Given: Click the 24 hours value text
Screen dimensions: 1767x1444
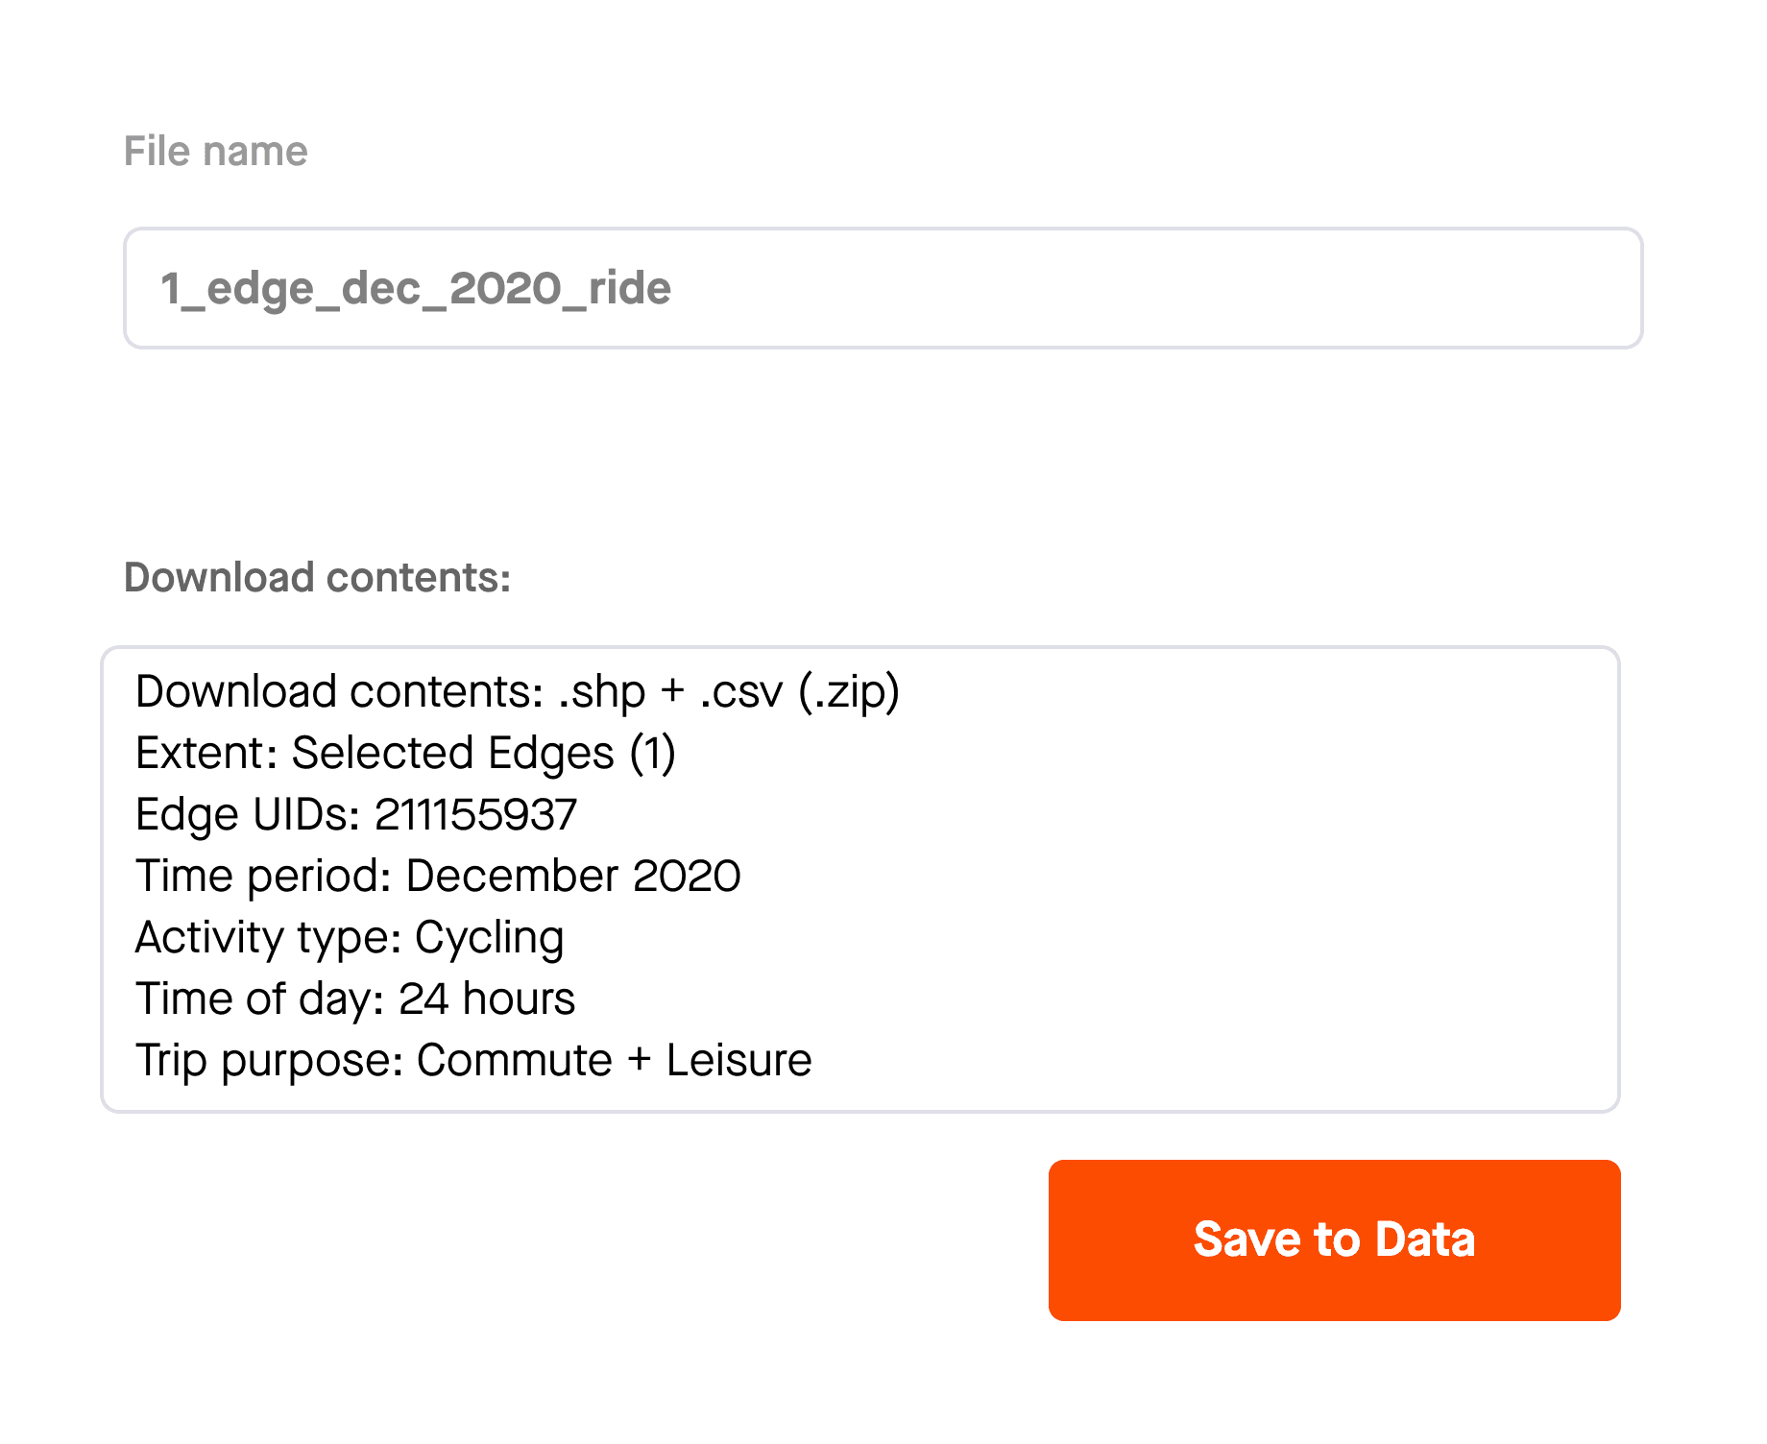Looking at the screenshot, I should click(x=487, y=999).
